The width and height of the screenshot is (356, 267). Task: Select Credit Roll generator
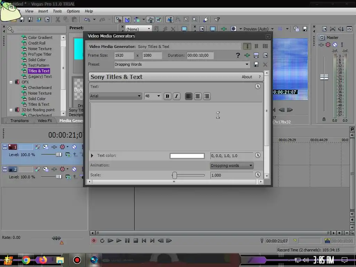pyautogui.click(x=37, y=43)
